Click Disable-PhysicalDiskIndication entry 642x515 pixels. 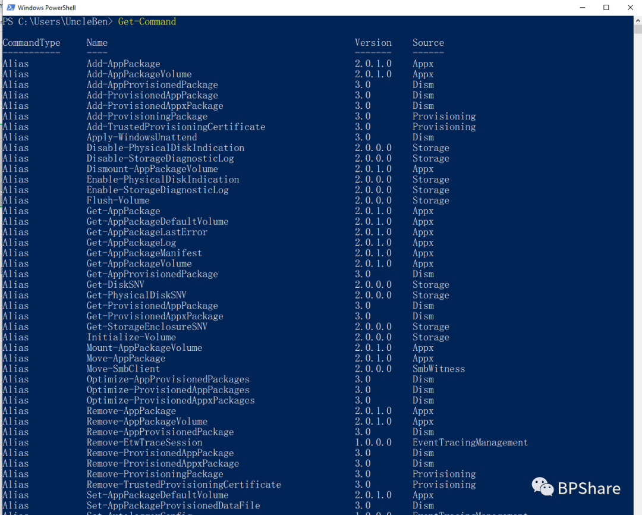coord(165,148)
